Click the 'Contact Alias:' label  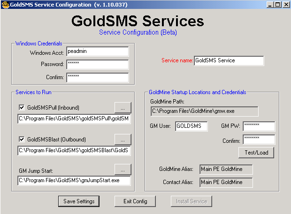point(178,182)
